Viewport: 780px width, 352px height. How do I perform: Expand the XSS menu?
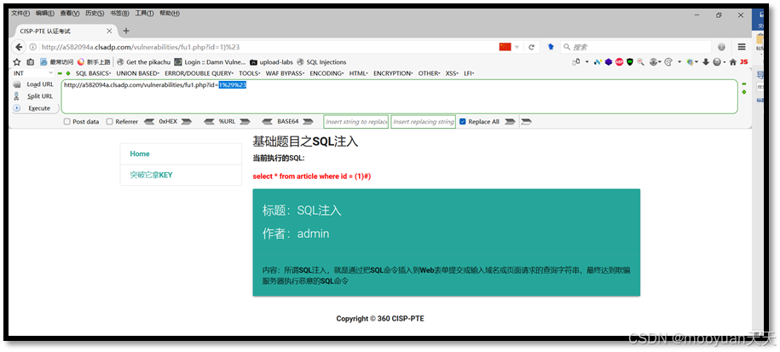pyautogui.click(x=452, y=73)
